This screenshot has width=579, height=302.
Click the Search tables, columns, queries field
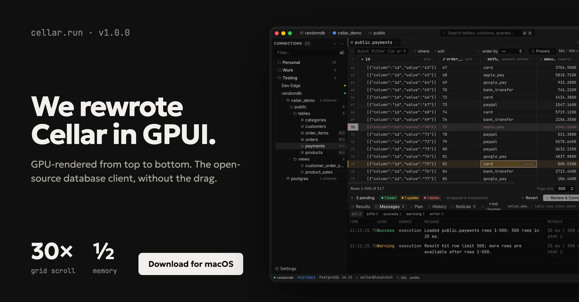pyautogui.click(x=487, y=33)
